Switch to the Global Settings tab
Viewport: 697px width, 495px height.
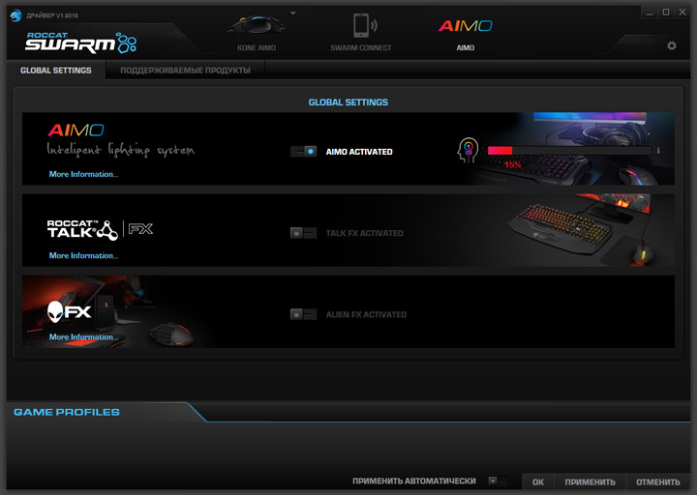(55, 71)
